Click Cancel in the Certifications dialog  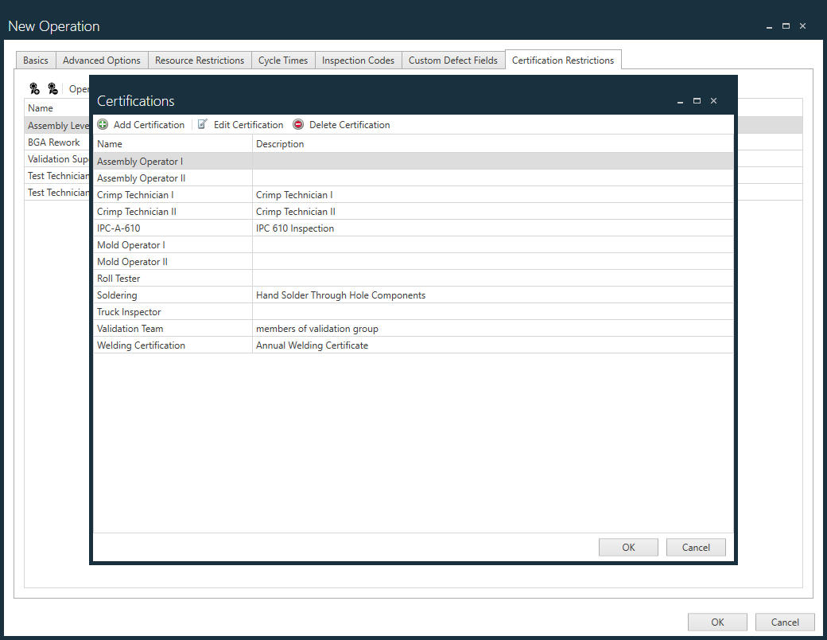pos(696,547)
